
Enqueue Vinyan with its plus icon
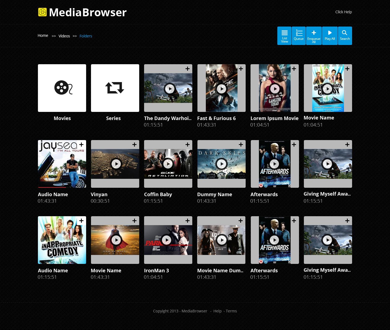[134, 145]
